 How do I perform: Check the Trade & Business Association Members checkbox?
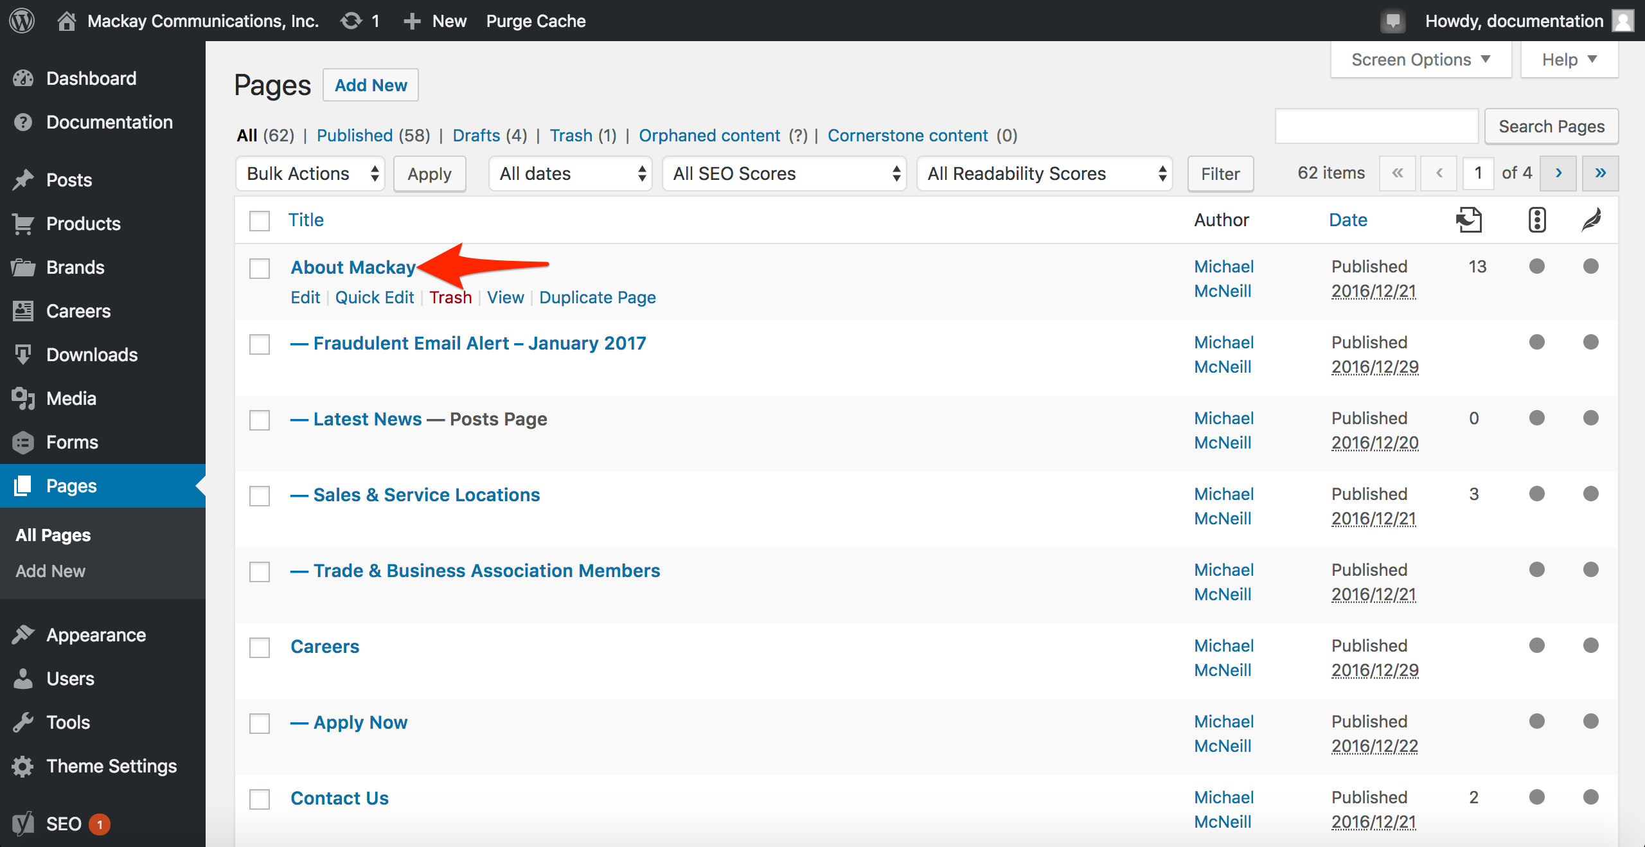(x=260, y=571)
